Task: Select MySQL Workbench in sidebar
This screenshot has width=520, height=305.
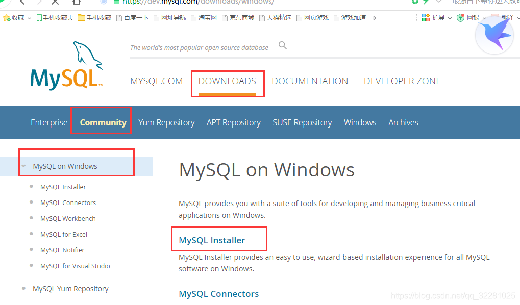Action: (68, 218)
